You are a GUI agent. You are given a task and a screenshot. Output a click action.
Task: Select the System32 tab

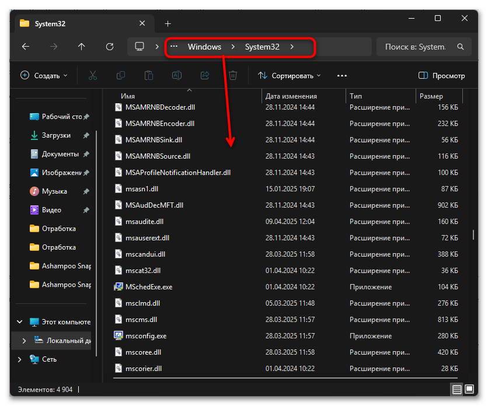coord(85,24)
